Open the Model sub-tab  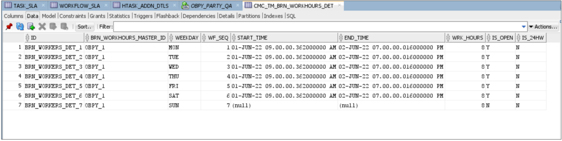(49, 16)
